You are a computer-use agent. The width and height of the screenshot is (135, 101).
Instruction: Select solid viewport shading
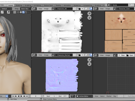pyautogui.click(x=21, y=12)
